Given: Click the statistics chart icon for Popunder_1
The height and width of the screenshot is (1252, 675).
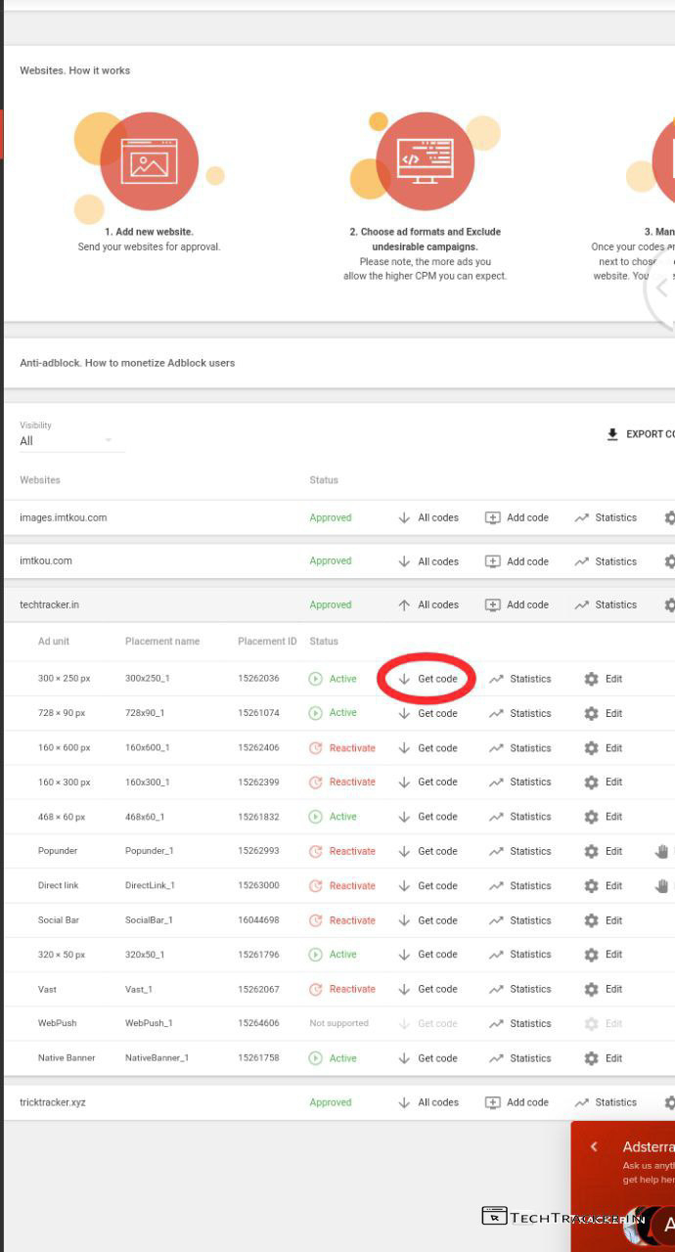Looking at the screenshot, I should point(496,851).
